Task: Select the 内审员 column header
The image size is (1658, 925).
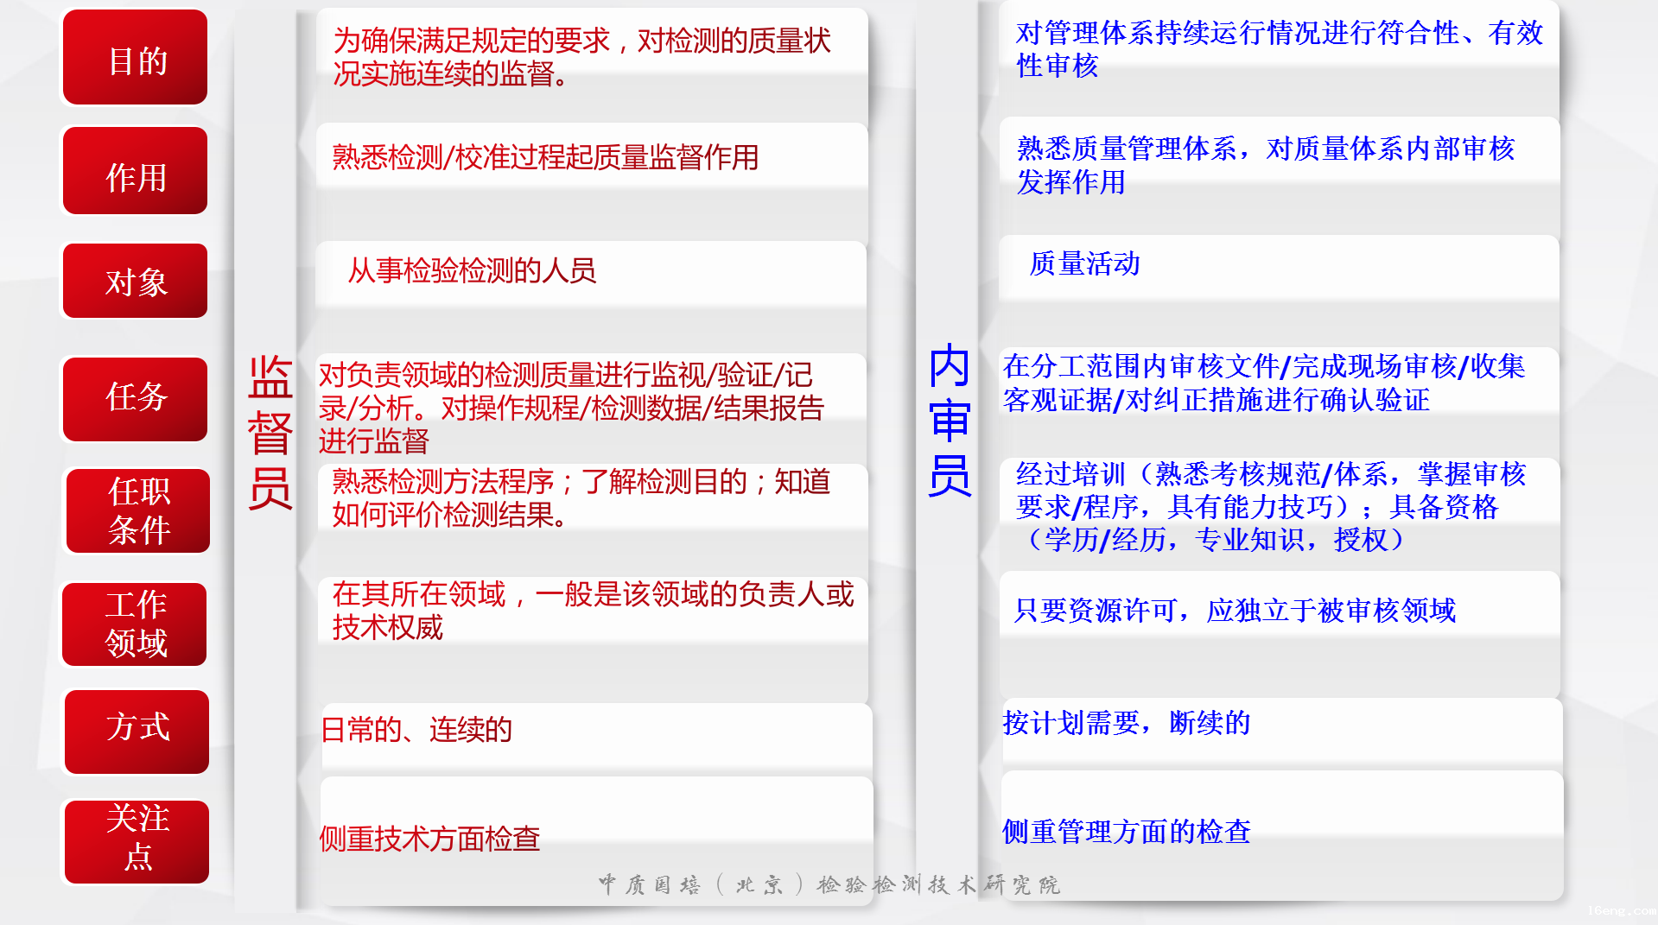Action: tap(950, 423)
